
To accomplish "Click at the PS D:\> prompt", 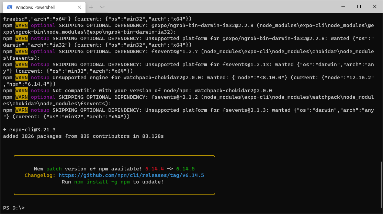I will pos(14,208).
